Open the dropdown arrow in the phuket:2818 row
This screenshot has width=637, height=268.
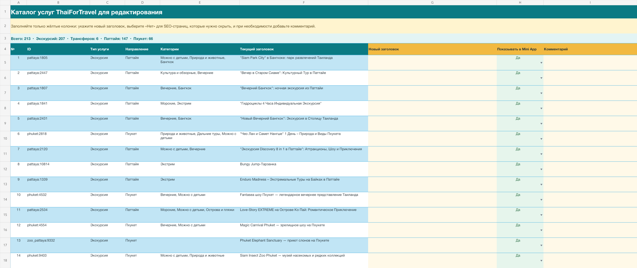click(x=541, y=139)
